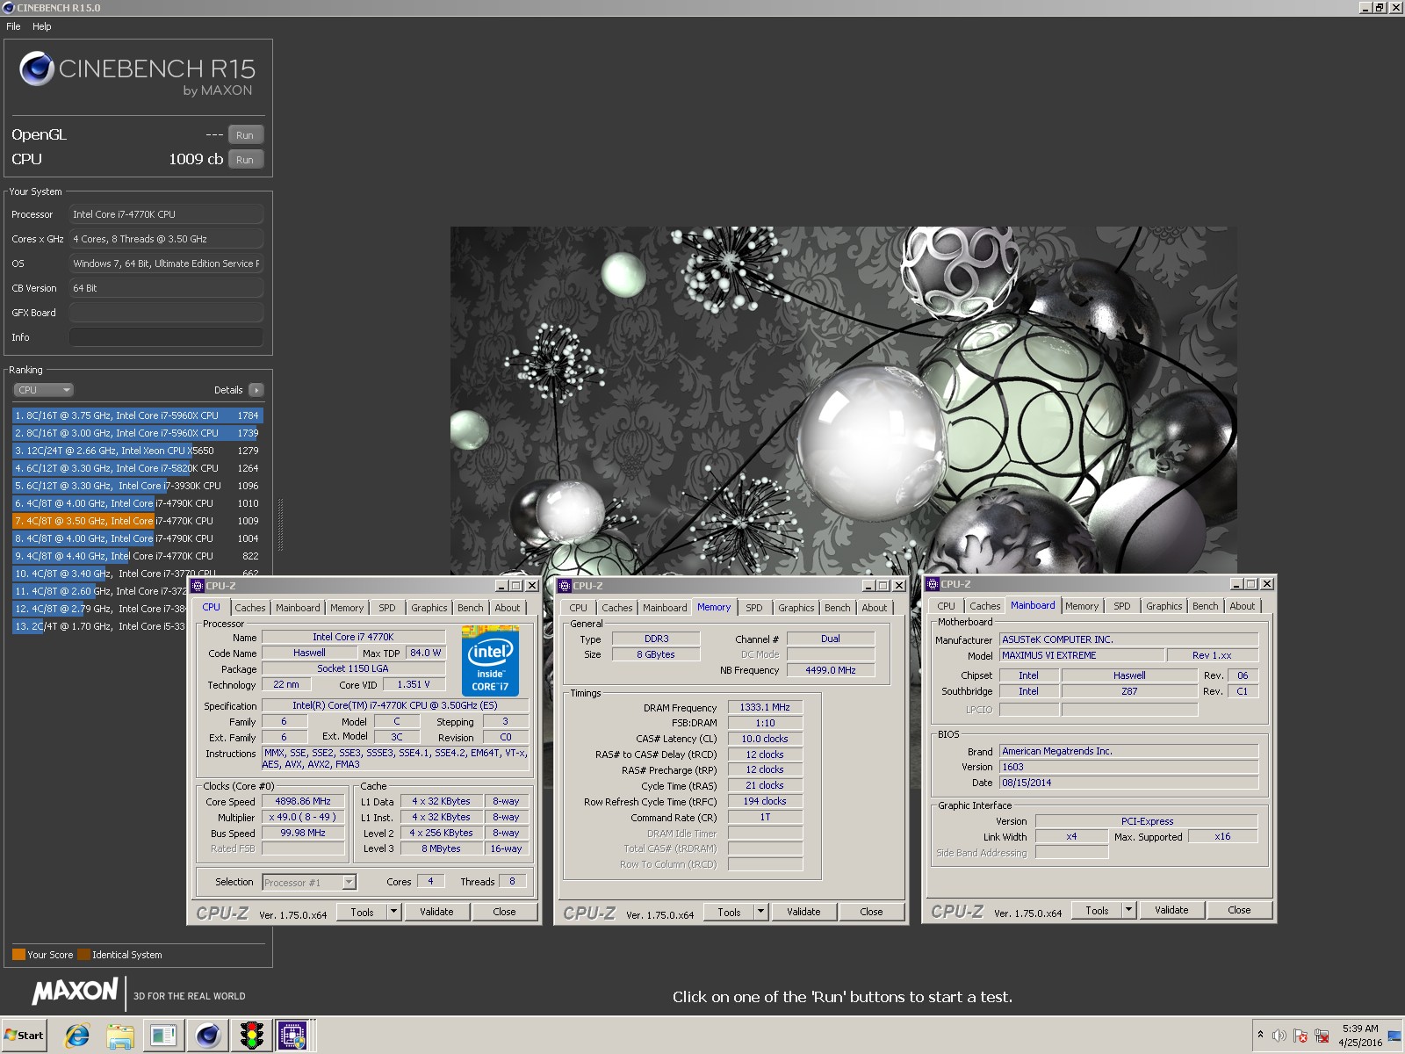Open Tools in left CPU-Z window
Screen dimensions: 1405x1054
point(363,912)
